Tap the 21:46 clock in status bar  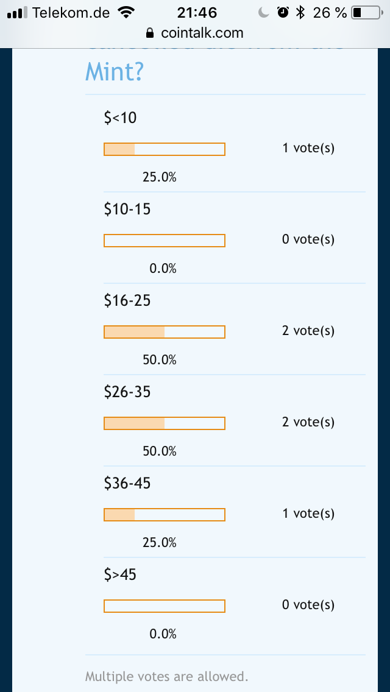point(197,13)
